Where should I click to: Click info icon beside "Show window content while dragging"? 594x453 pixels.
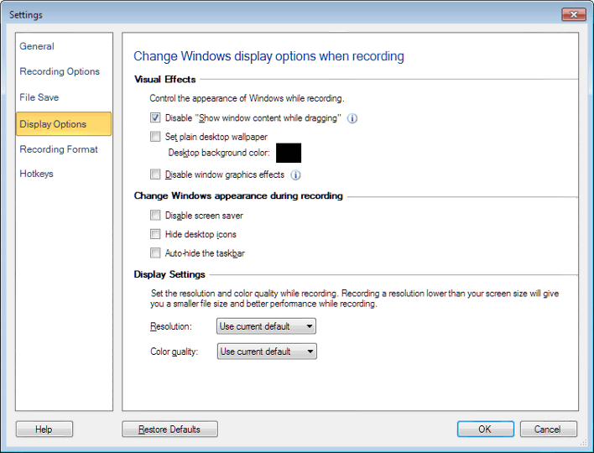[x=352, y=118]
